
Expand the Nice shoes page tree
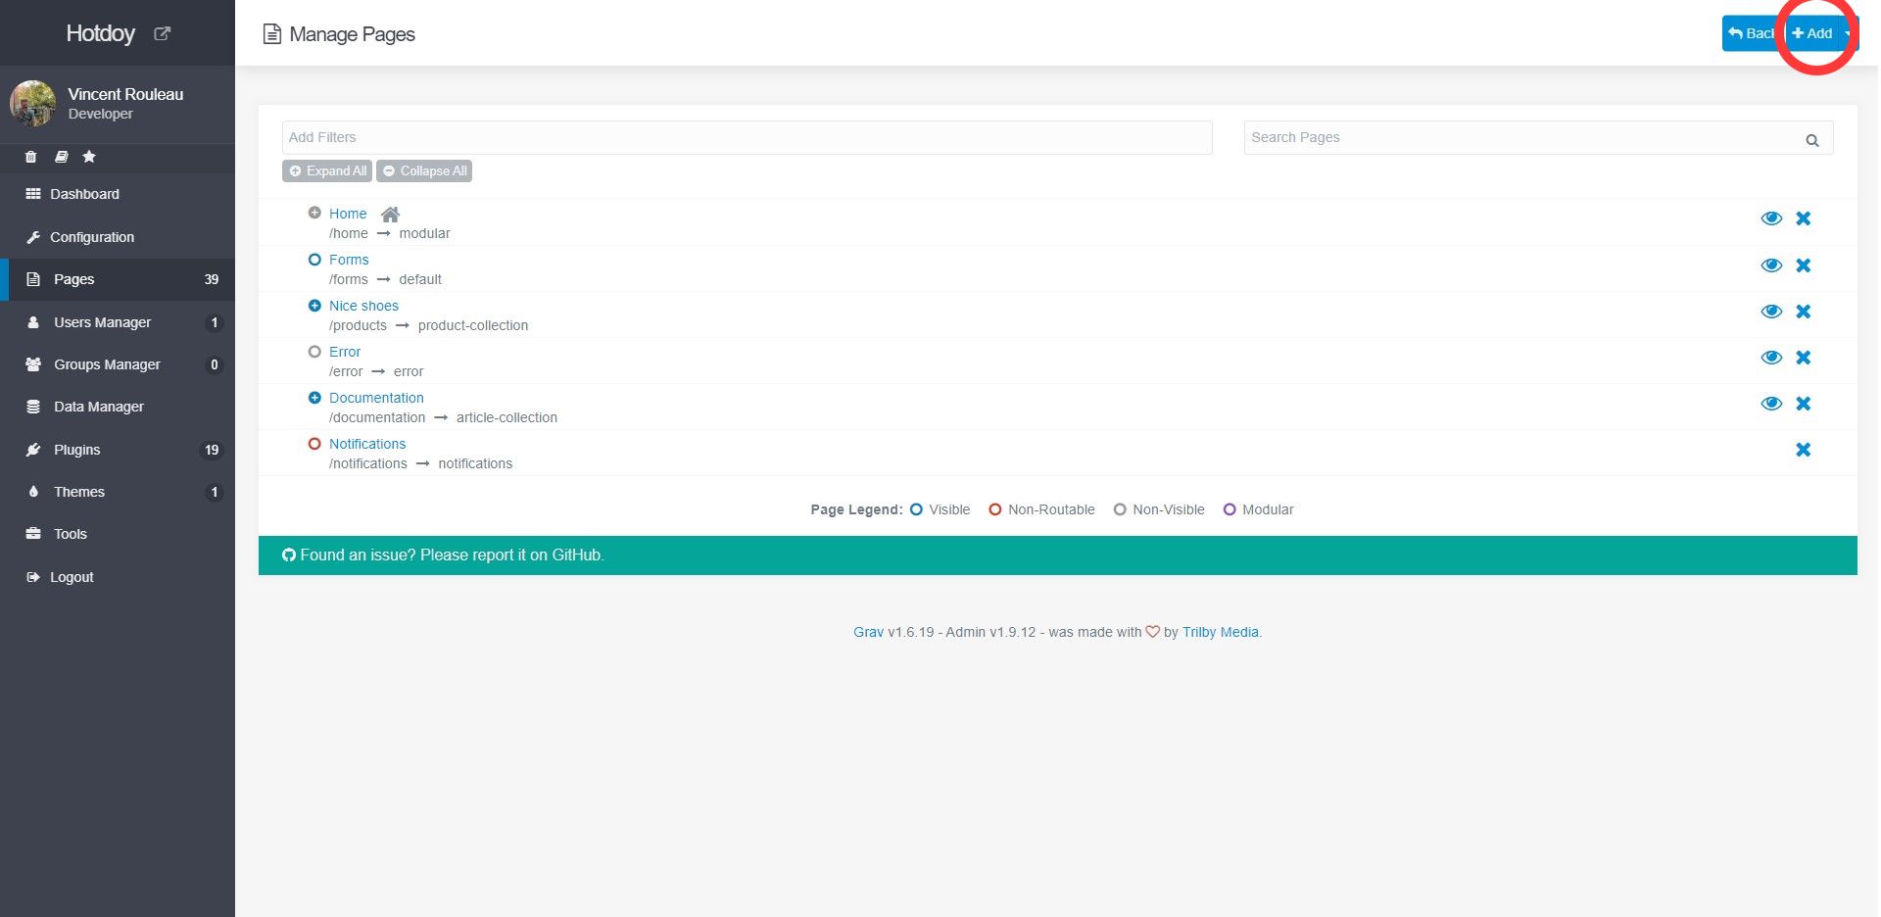click(x=314, y=306)
